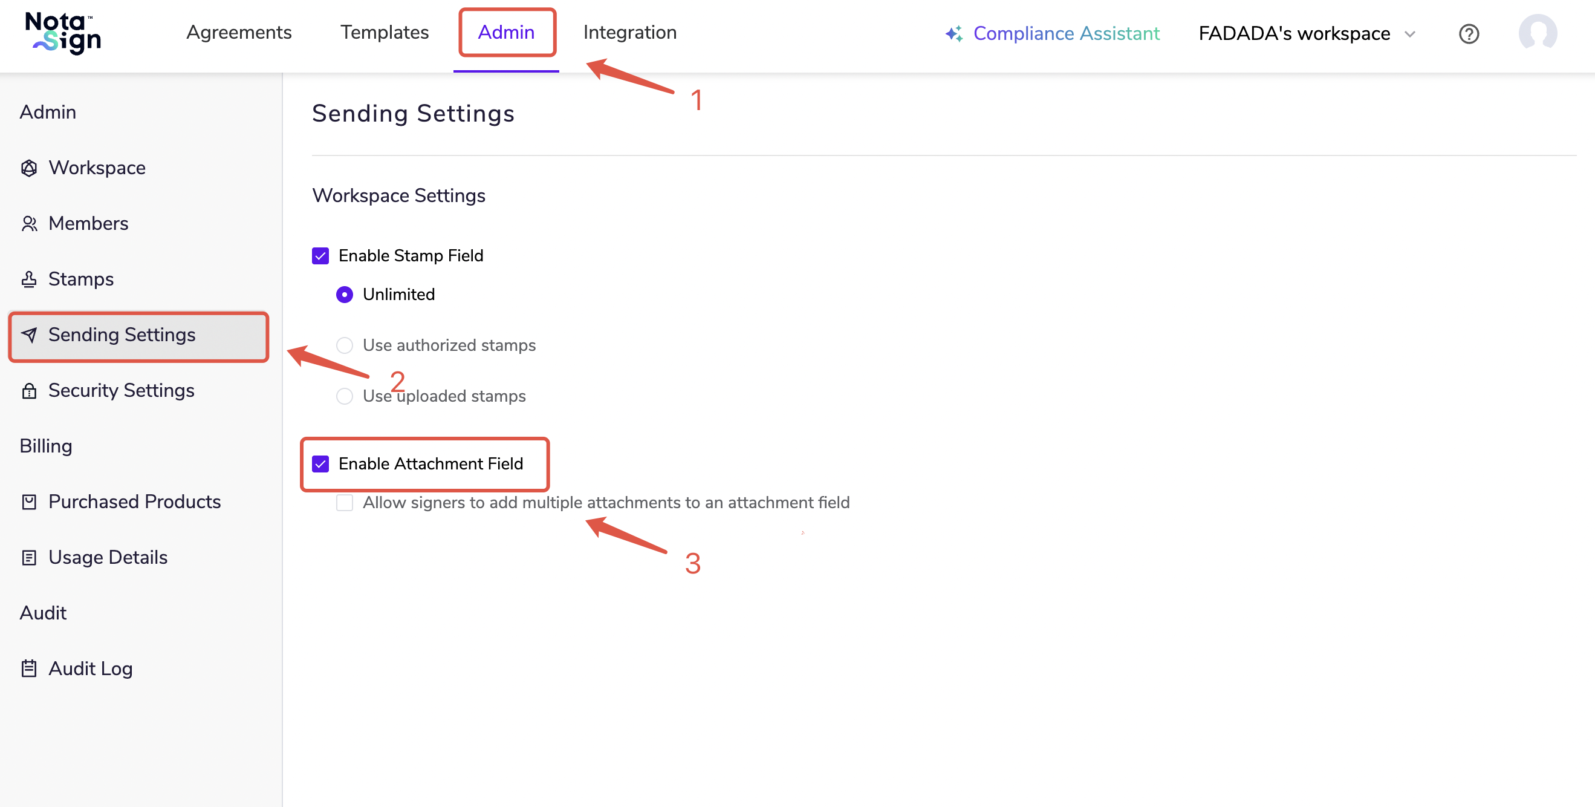Click the Stamps sidebar icon
1595x807 pixels.
tap(29, 279)
